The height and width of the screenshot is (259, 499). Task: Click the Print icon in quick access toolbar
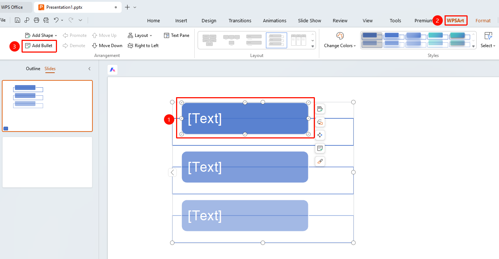click(x=37, y=20)
